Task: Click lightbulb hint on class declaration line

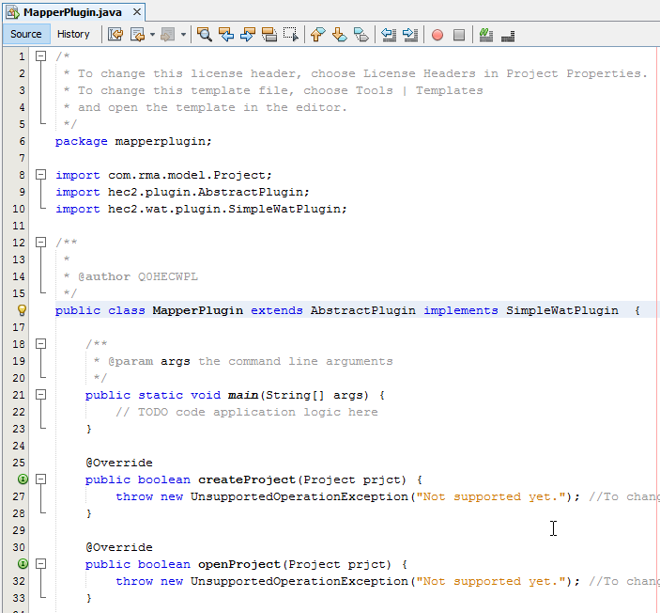Action: tap(22, 310)
